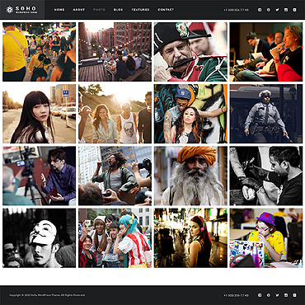Open Facebook icon in the footer
This screenshot has height=305, width=305.
[260, 295]
